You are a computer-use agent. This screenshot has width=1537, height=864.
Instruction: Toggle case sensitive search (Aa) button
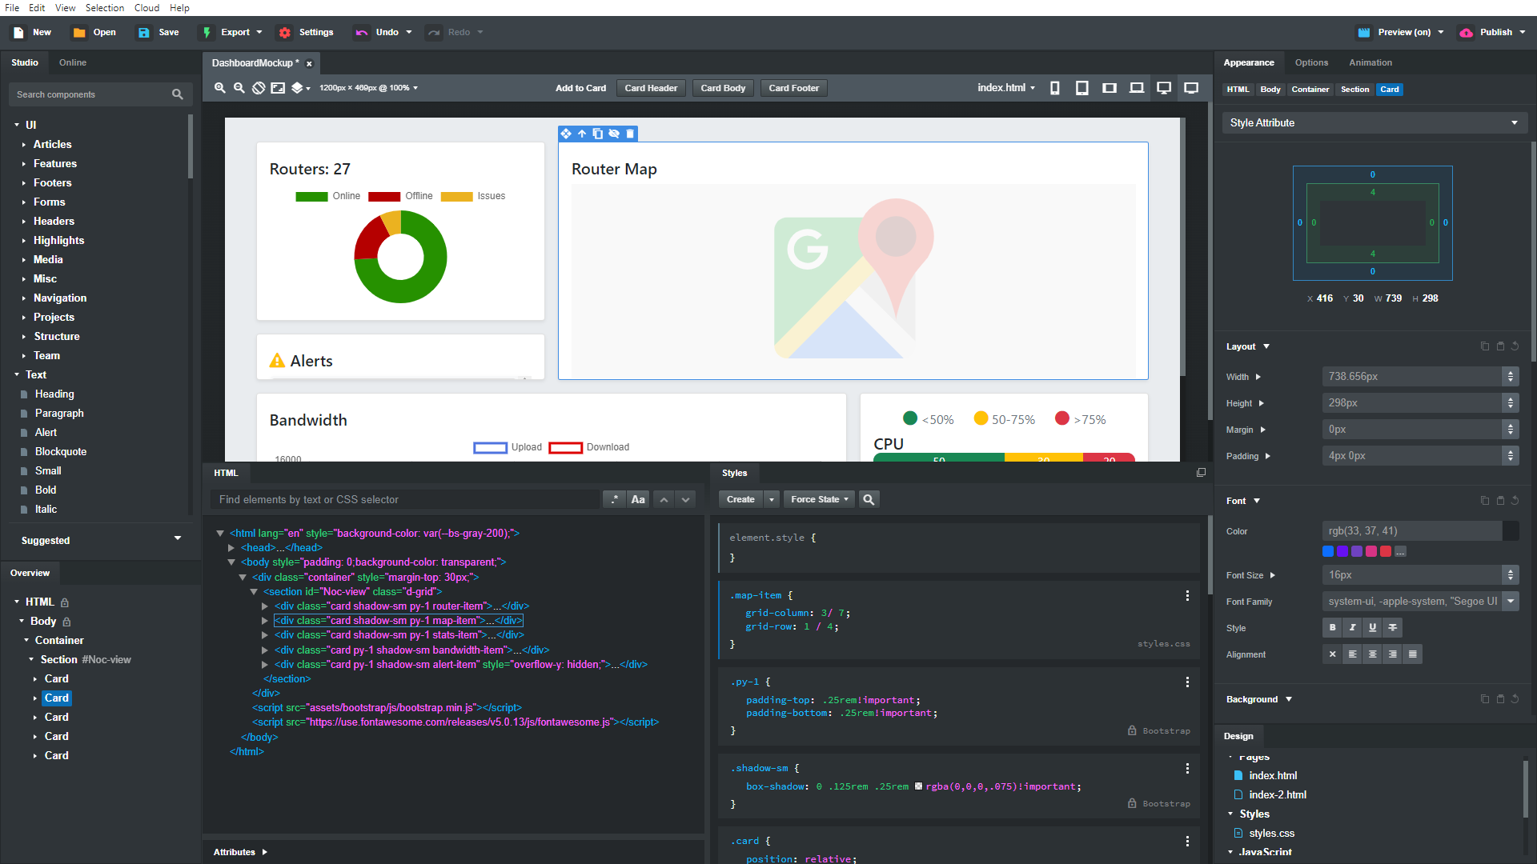click(637, 499)
